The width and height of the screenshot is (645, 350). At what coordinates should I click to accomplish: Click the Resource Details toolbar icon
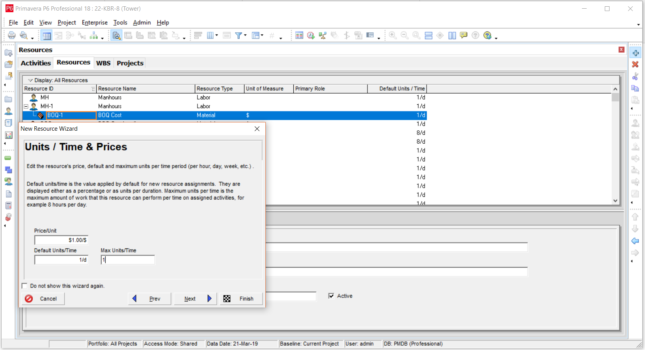coord(116,35)
